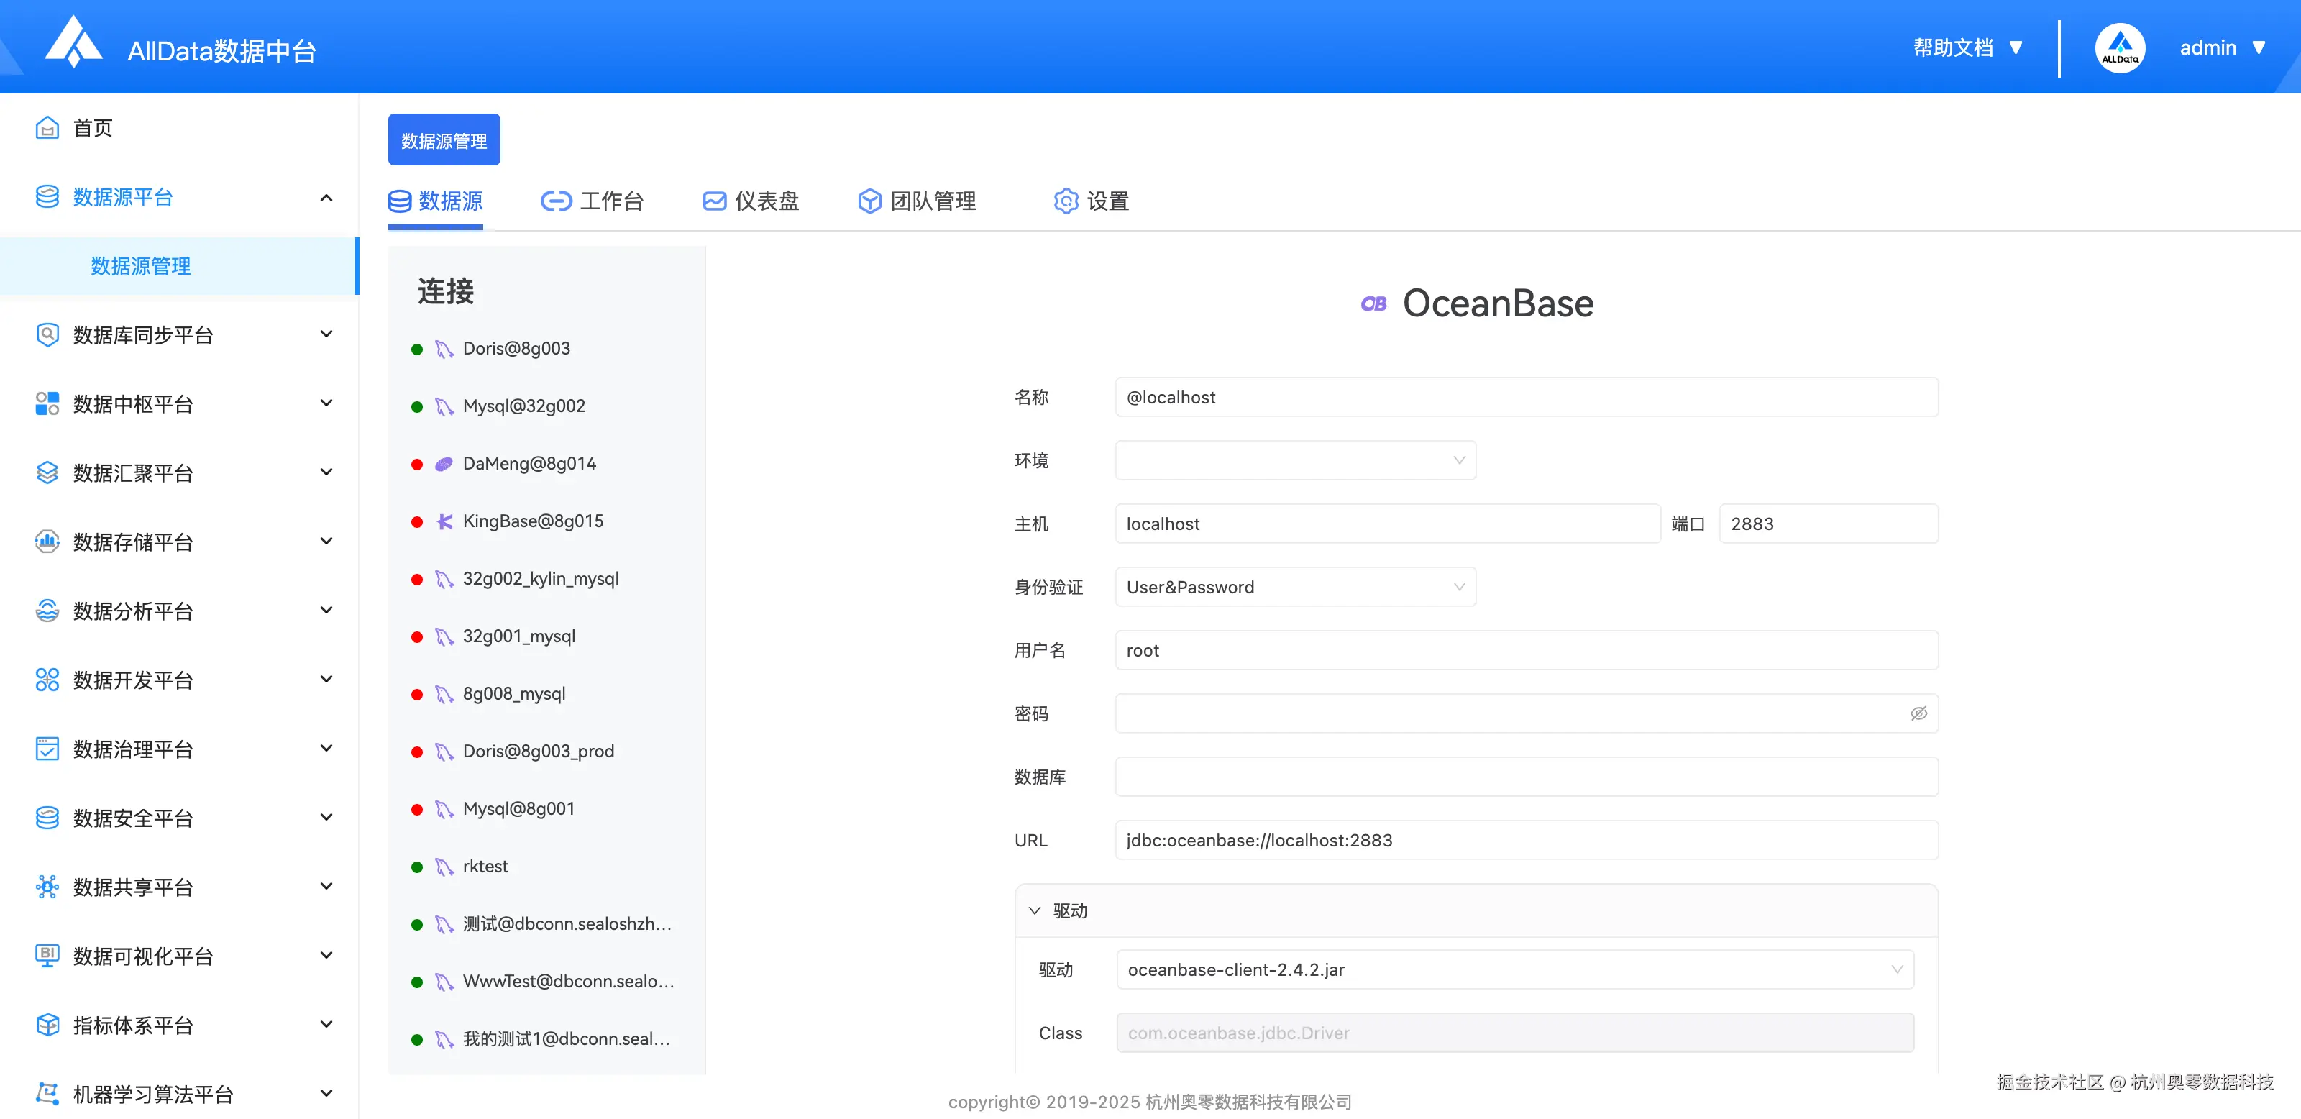The width and height of the screenshot is (2301, 1119).
Task: Click the 数据存储平台 chart icon
Action: point(47,542)
